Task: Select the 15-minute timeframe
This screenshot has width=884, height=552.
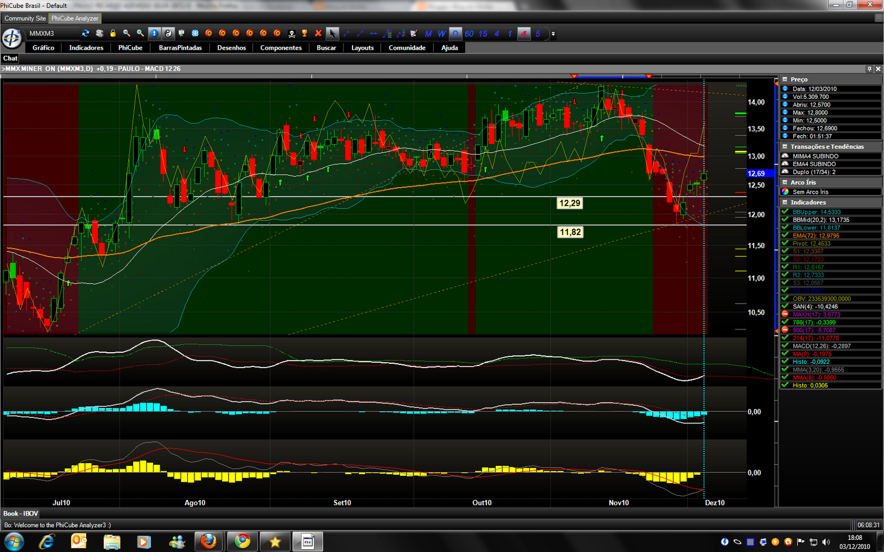Action: [x=483, y=34]
